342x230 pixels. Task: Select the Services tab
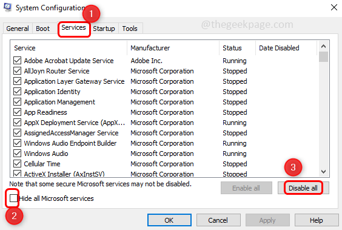coord(74,28)
